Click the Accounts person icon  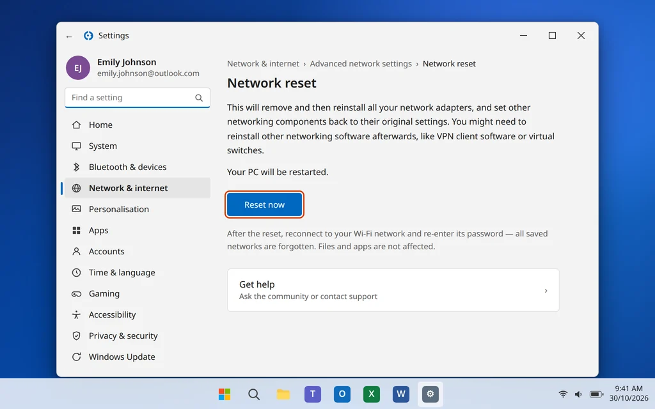pos(76,251)
